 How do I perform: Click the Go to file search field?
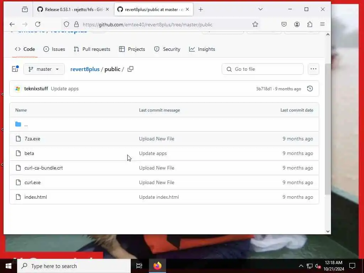point(263,69)
